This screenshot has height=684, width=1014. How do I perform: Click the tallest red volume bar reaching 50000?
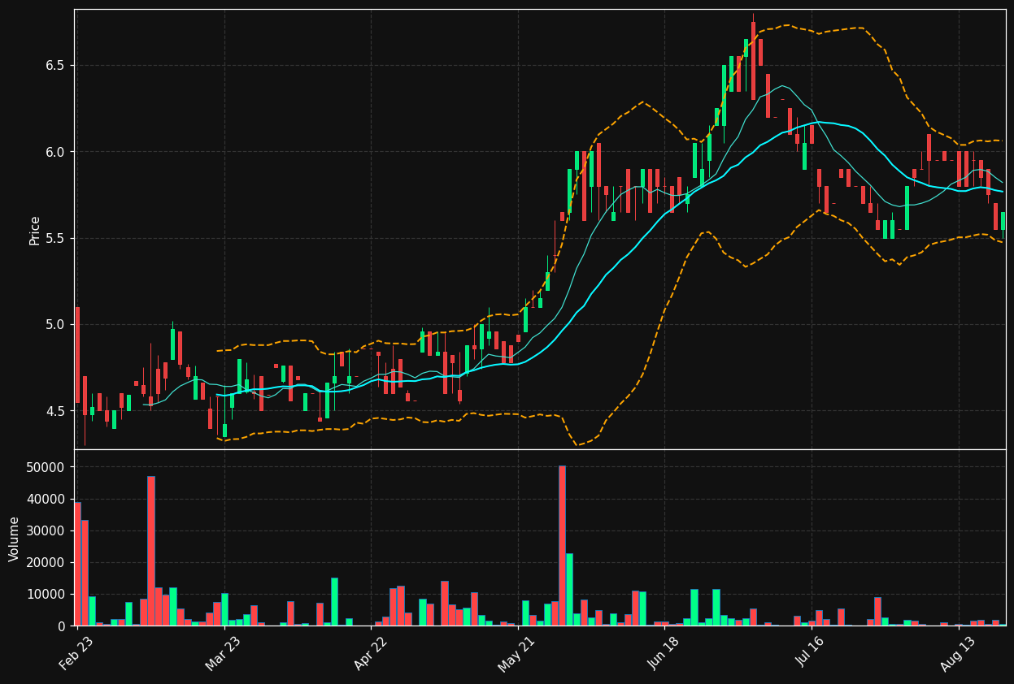click(562, 545)
